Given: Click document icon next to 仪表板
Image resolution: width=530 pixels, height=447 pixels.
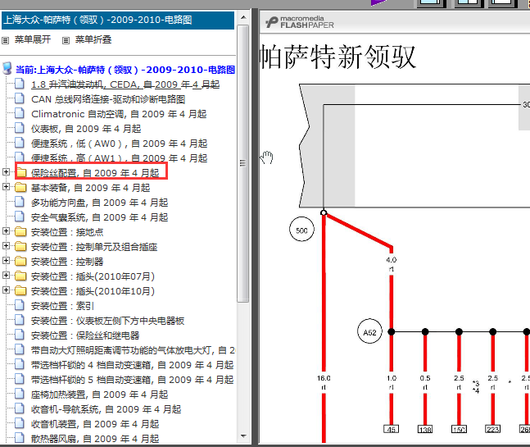Looking at the screenshot, I should [20, 128].
